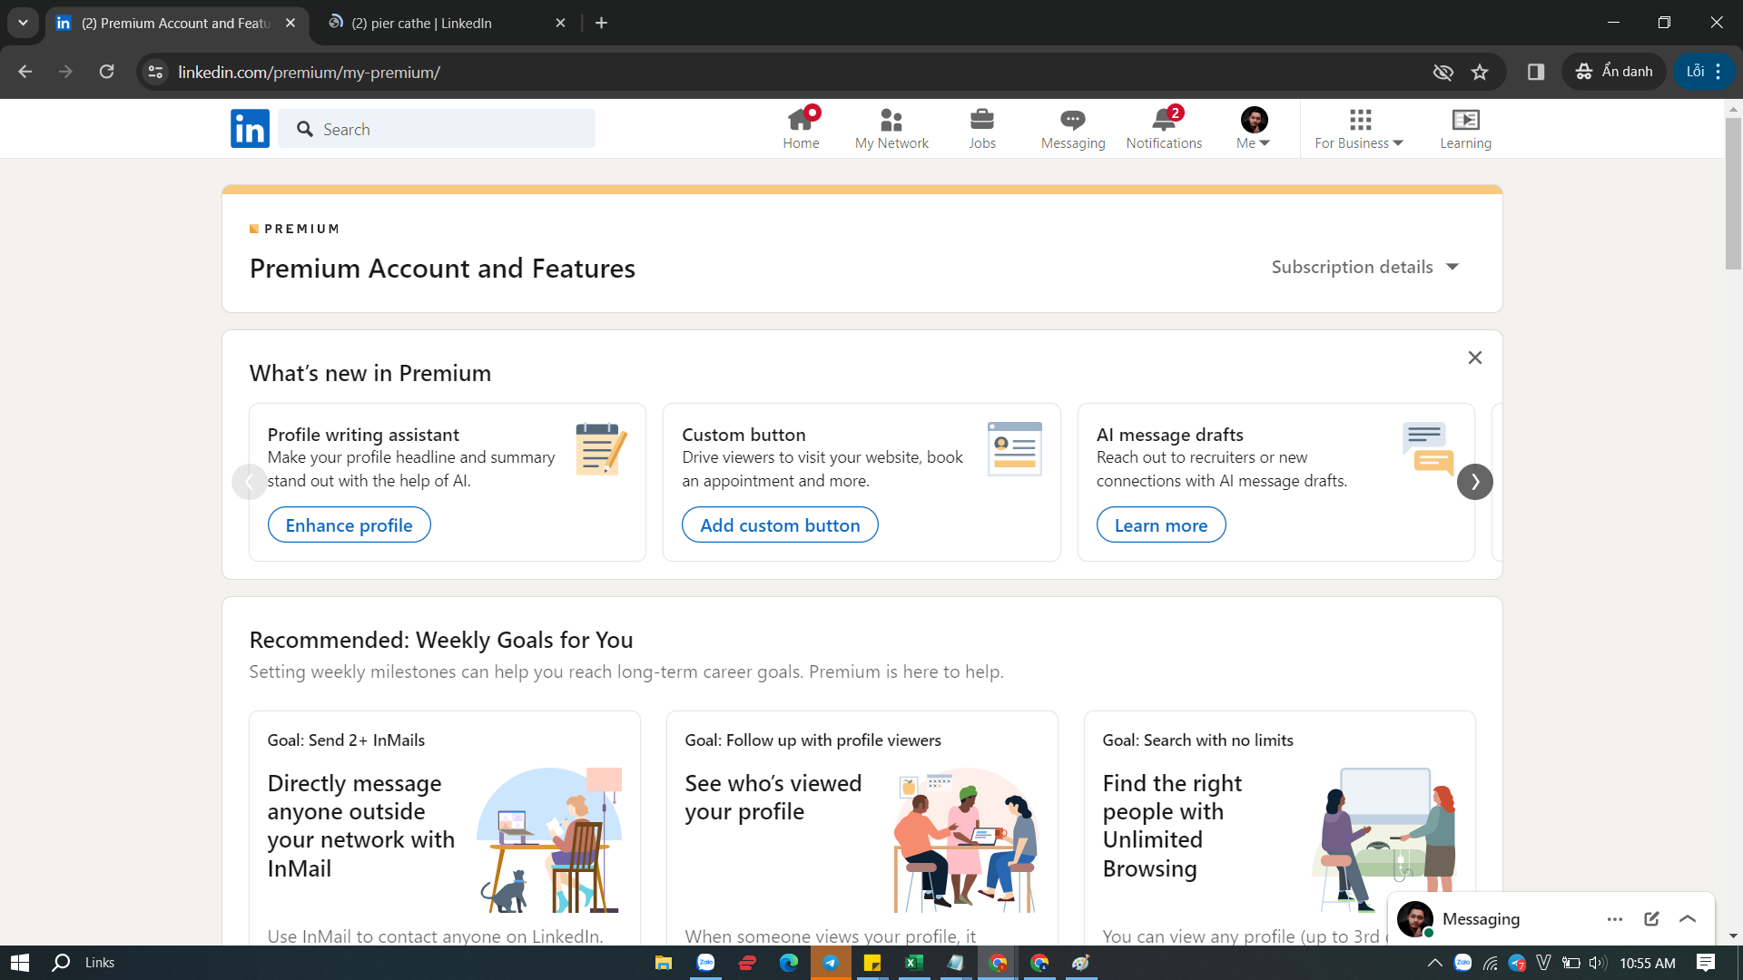
Task: Open the browser side panel
Action: (x=1536, y=72)
